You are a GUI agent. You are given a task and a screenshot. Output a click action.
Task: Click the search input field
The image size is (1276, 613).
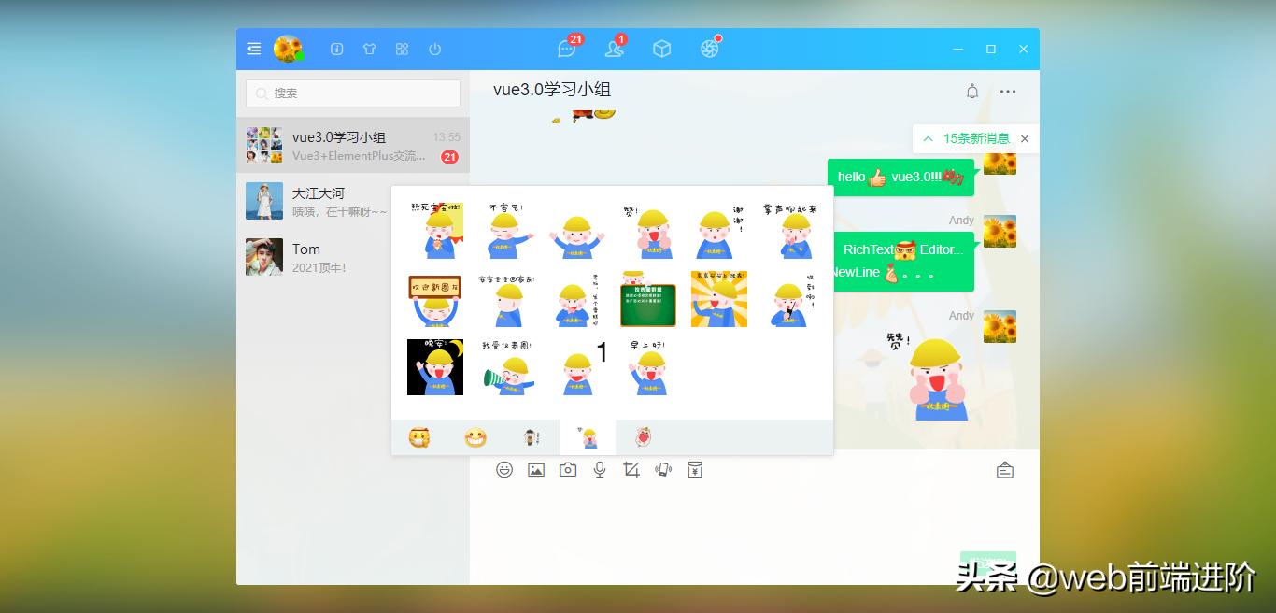point(352,93)
